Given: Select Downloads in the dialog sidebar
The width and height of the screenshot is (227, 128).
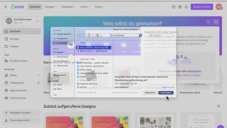Looking at the screenshot, I should click(x=62, y=43).
